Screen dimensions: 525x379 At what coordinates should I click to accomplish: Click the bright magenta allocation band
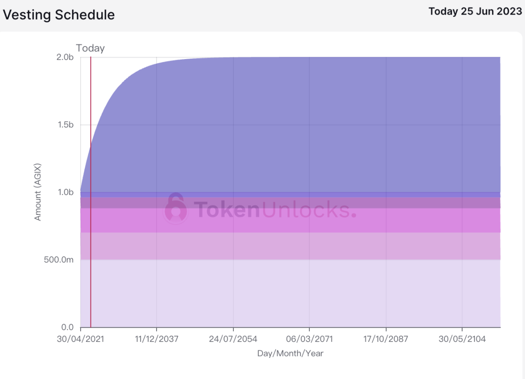(291, 220)
